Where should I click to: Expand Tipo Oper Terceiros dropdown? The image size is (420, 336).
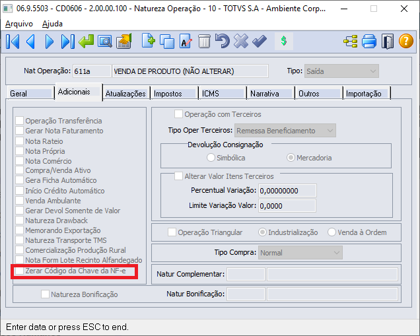[x=285, y=131]
